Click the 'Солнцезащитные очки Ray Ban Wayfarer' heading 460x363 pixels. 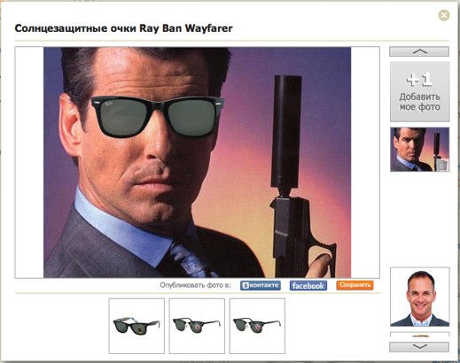[123, 28]
